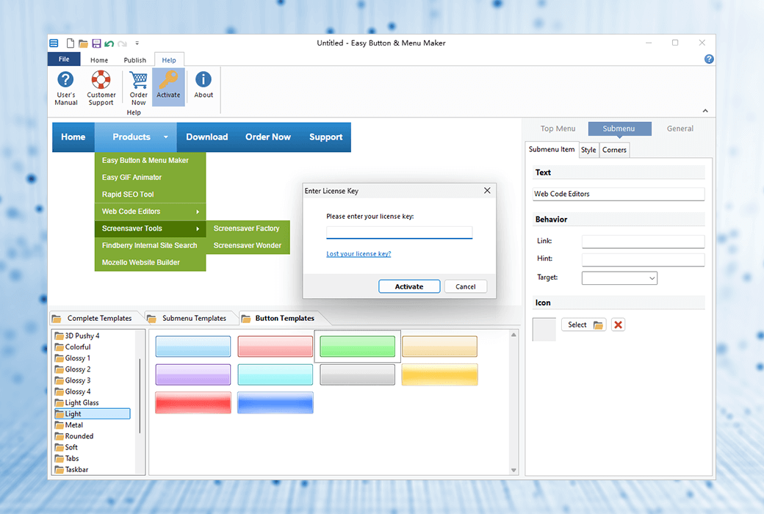
Task: Switch to the General tab
Action: tap(680, 128)
